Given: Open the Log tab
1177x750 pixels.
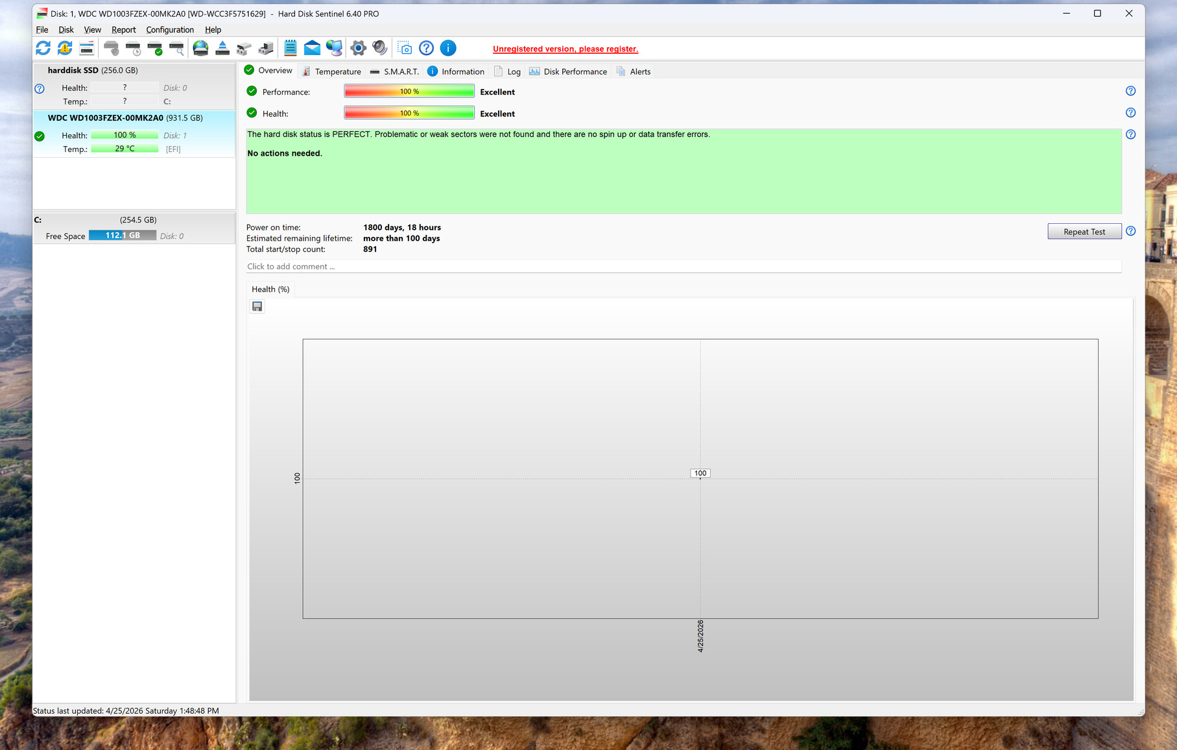Looking at the screenshot, I should [507, 71].
